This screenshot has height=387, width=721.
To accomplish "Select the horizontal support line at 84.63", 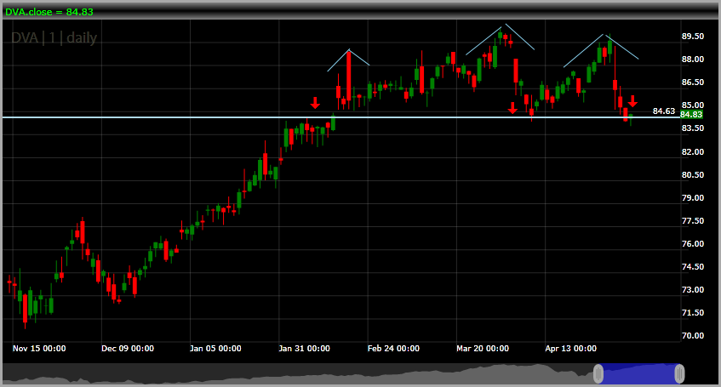I will (x=340, y=117).
